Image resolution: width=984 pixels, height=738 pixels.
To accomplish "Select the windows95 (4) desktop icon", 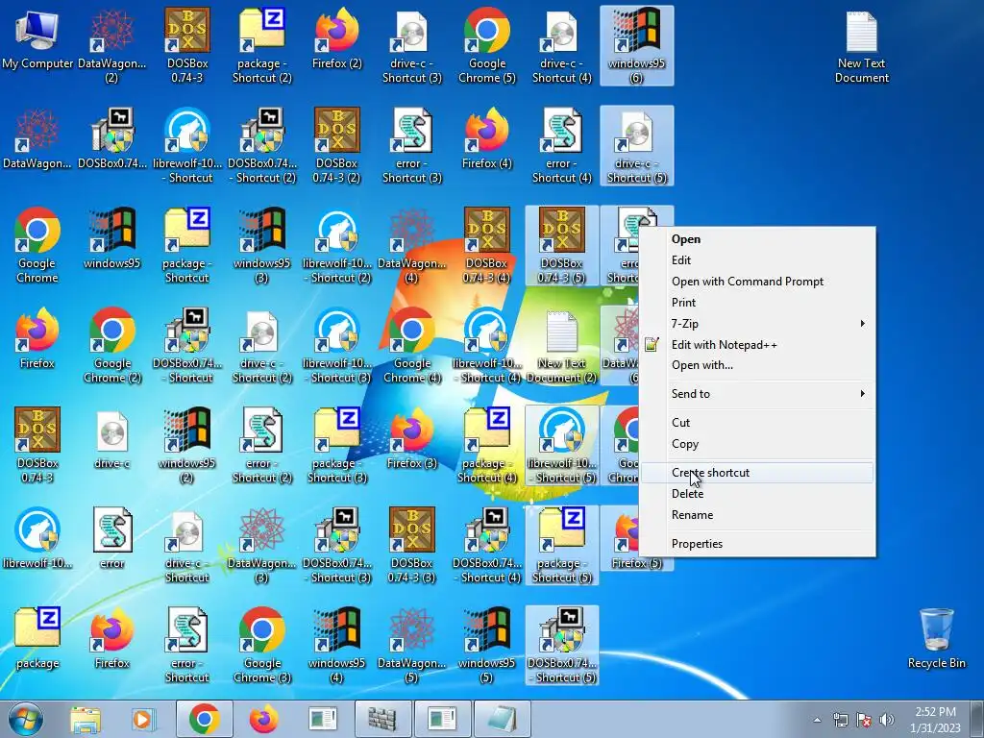I will coord(337,645).
